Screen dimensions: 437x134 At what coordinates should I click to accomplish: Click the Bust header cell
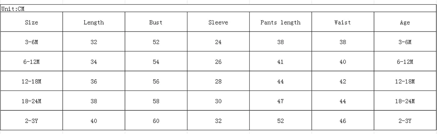pos(156,22)
